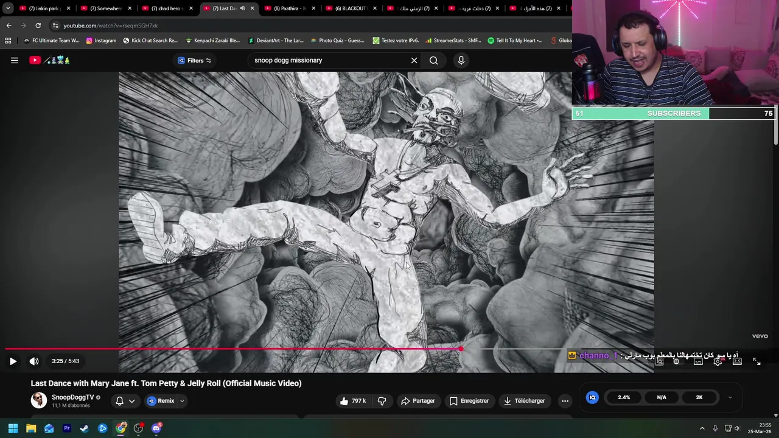Screen dimensions: 779x438
Task: Mute the video volume speaker icon
Action: [x=34, y=361]
